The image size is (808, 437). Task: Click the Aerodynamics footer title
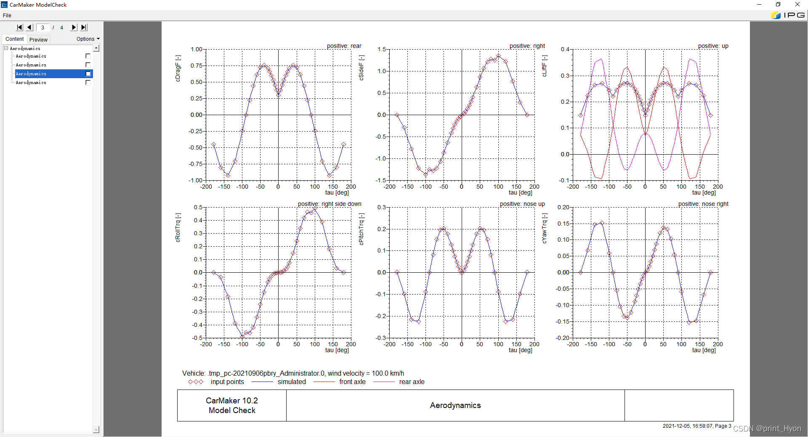(x=455, y=405)
